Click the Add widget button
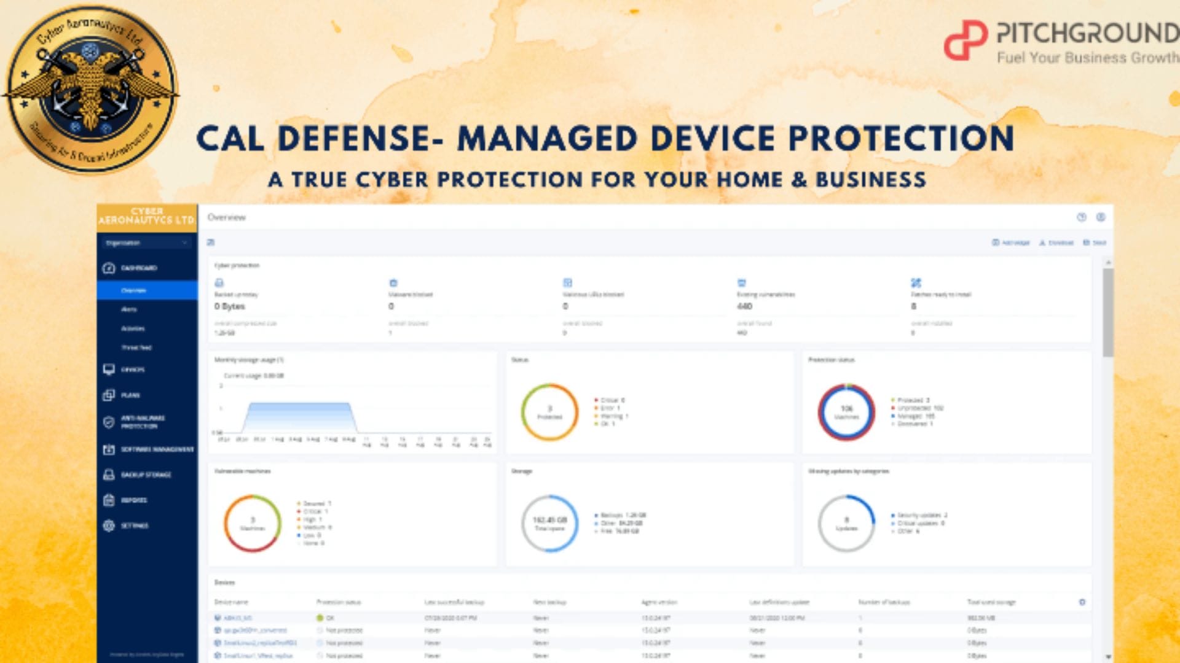1180x663 pixels. click(1011, 243)
